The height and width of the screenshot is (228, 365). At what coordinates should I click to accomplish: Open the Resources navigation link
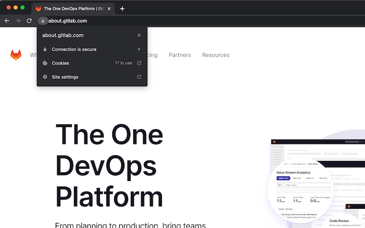pyautogui.click(x=215, y=55)
